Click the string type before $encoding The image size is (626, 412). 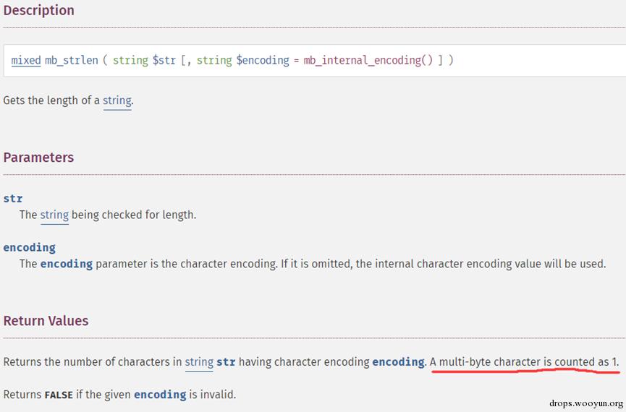tap(214, 60)
